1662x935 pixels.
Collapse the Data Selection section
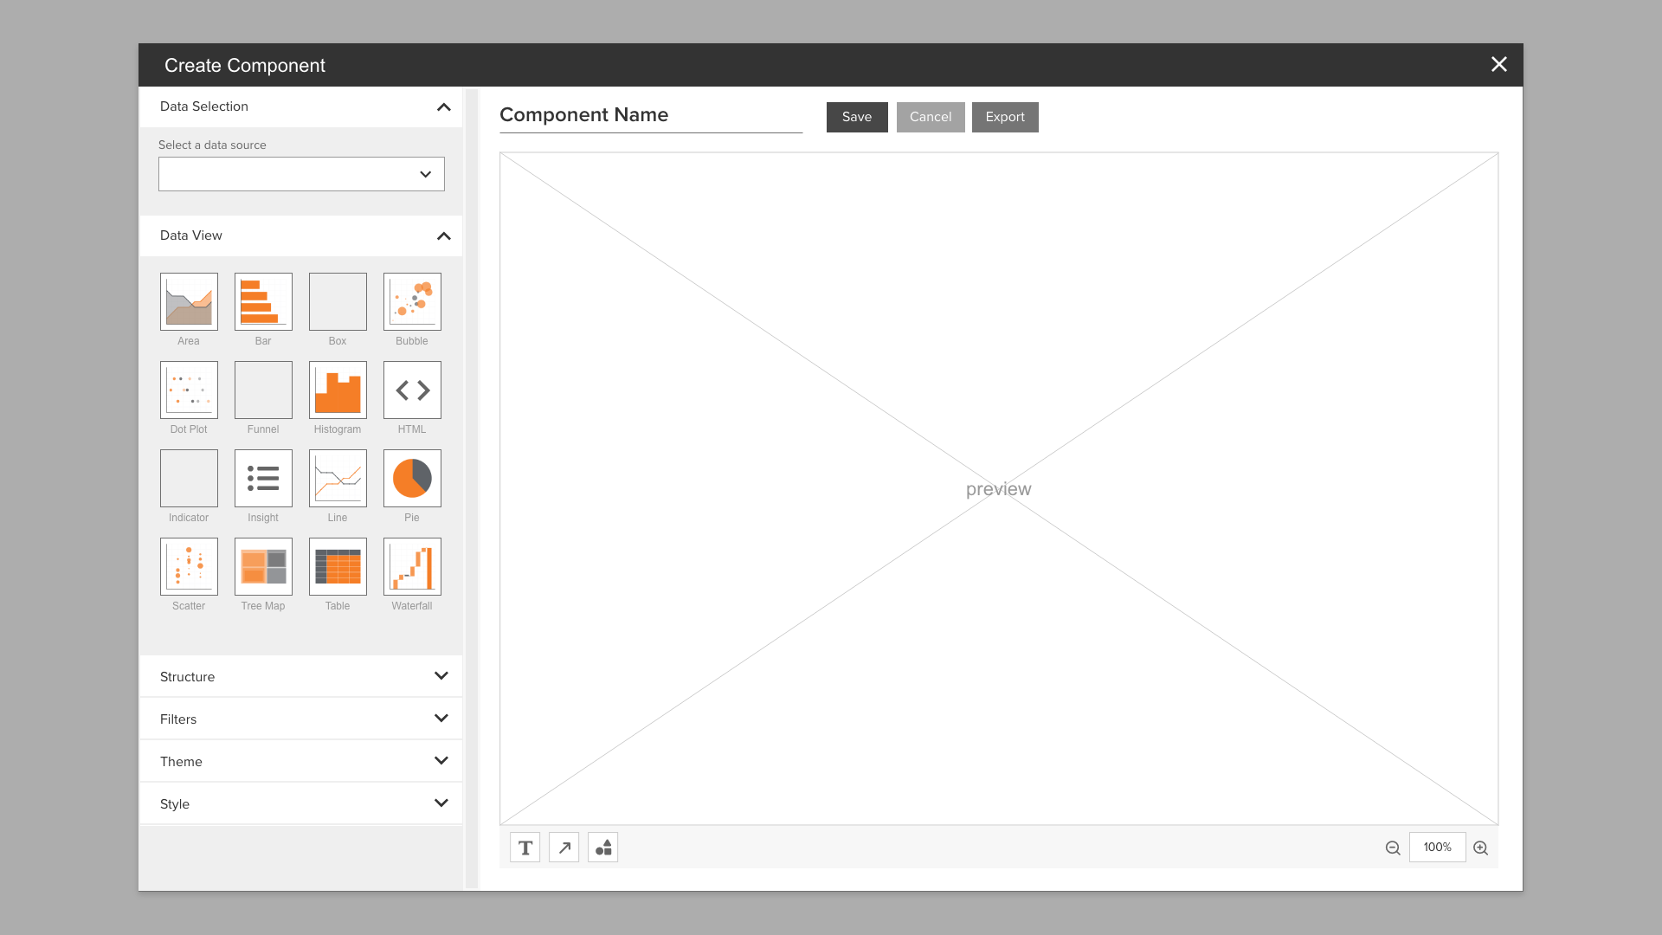(443, 106)
